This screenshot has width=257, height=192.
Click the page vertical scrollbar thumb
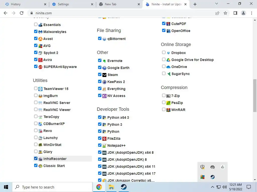(x=255, y=95)
